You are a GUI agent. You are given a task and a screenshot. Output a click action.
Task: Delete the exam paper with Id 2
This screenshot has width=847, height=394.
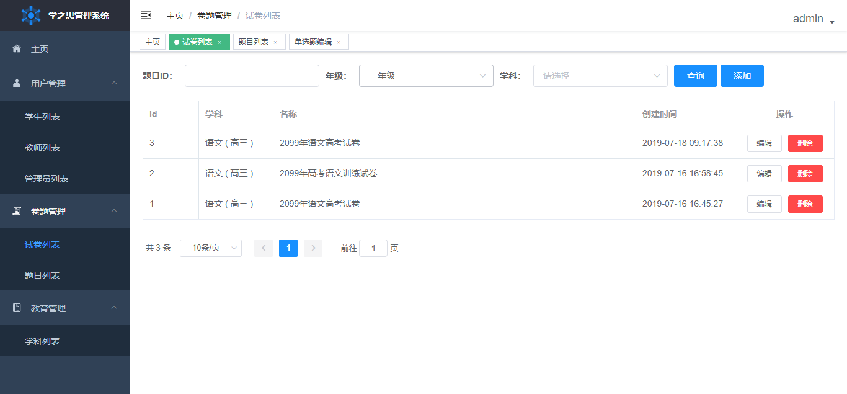(x=805, y=174)
